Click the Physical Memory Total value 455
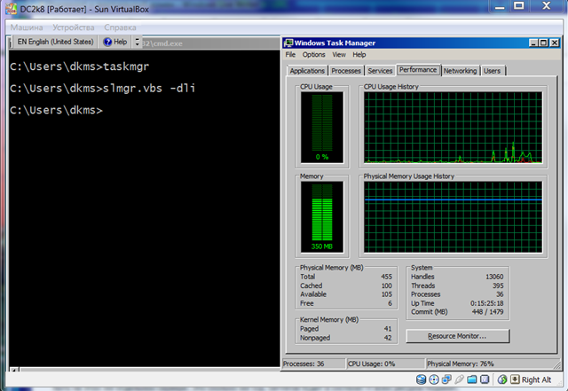The width and height of the screenshot is (568, 391). pyautogui.click(x=387, y=277)
